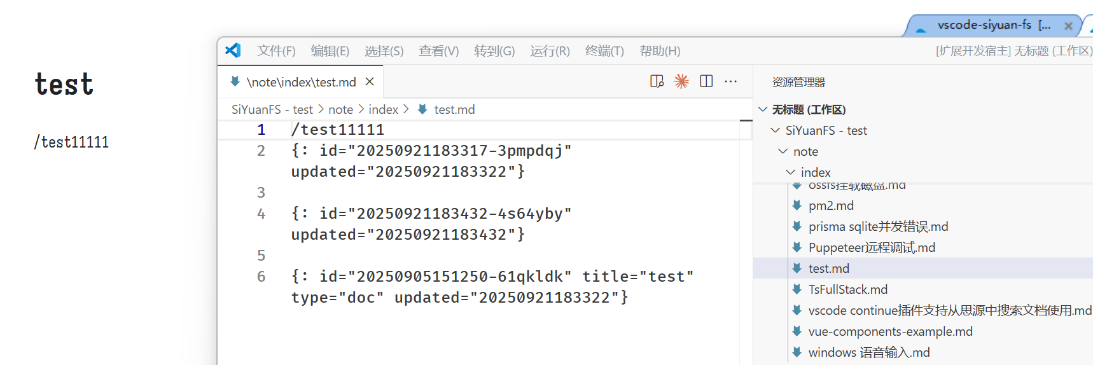Click line 1 text in the editor
The image size is (1093, 365).
pyautogui.click(x=338, y=130)
